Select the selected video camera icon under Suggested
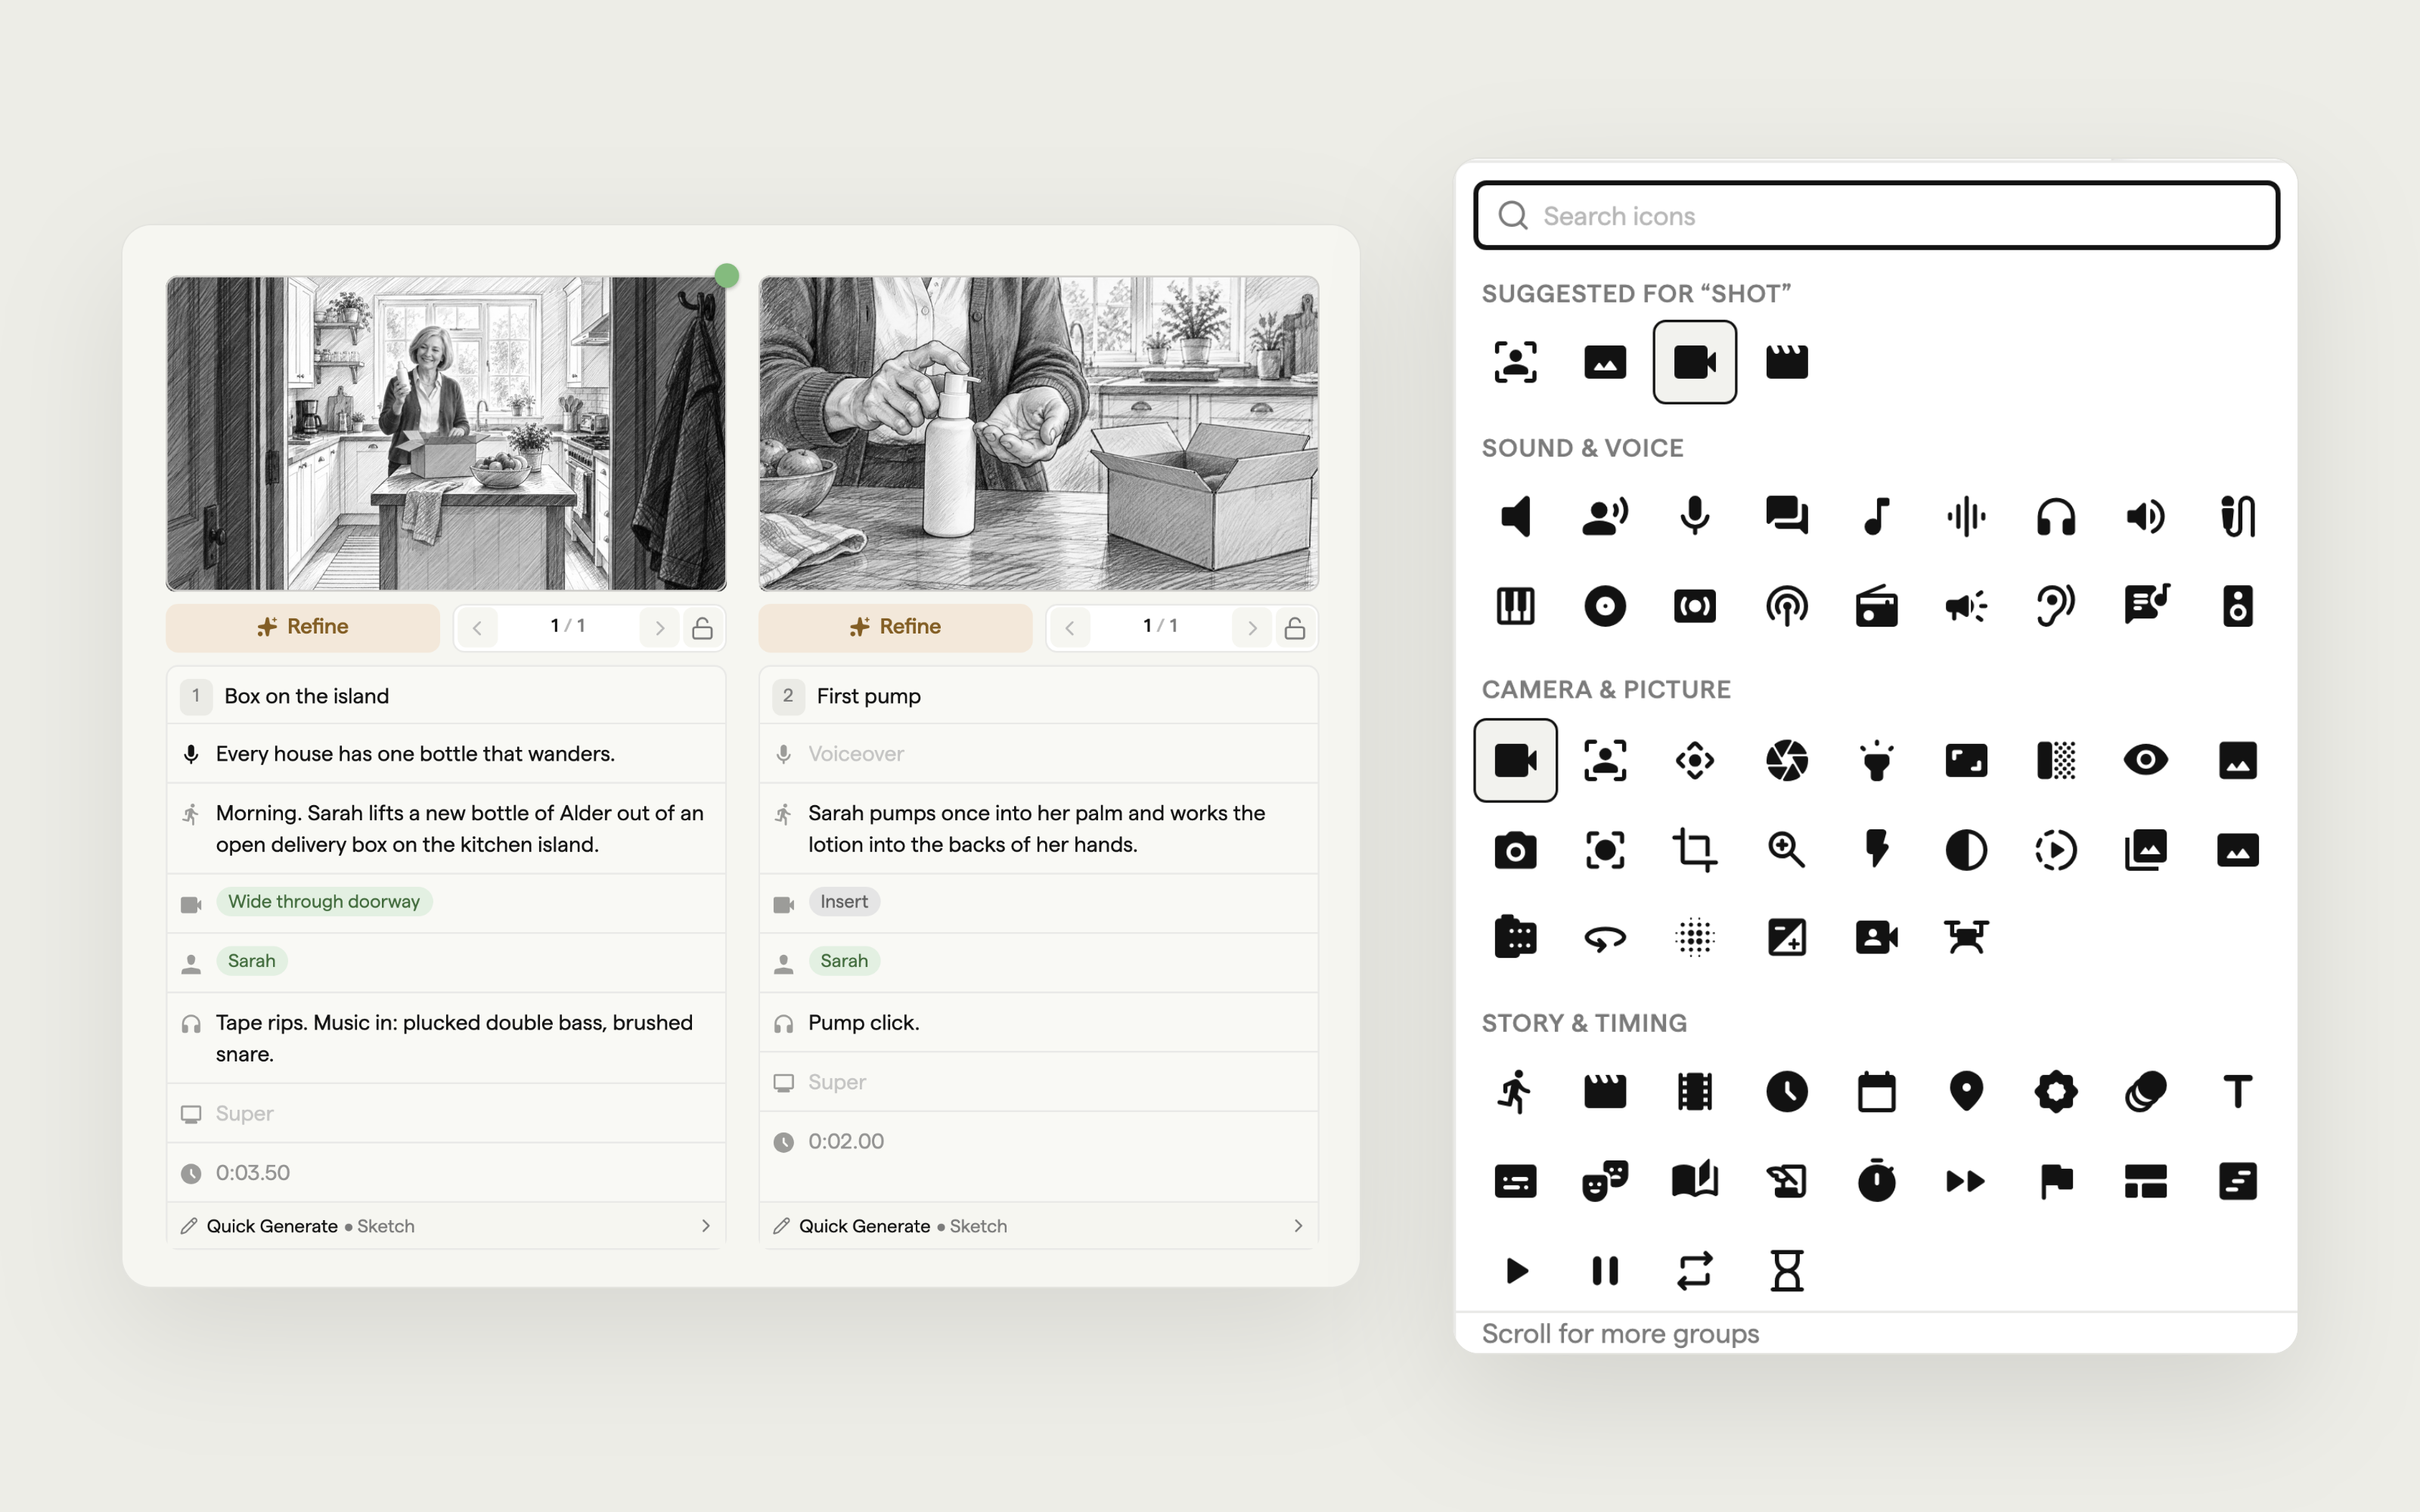This screenshot has height=1512, width=2420. coord(1694,362)
